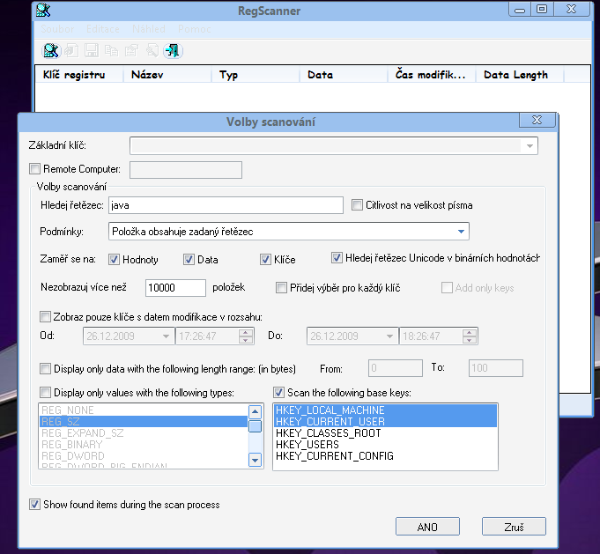Open the Podmínky dropdown list
Viewport: 600px width, 554px height.
463,232
